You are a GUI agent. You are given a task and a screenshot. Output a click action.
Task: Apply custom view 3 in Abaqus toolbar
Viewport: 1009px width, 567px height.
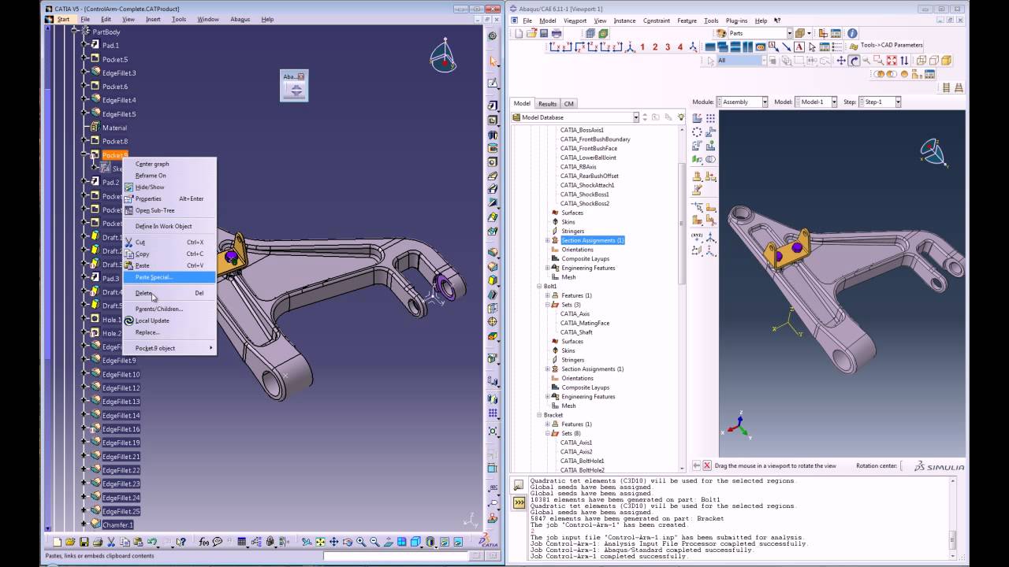[668, 47]
